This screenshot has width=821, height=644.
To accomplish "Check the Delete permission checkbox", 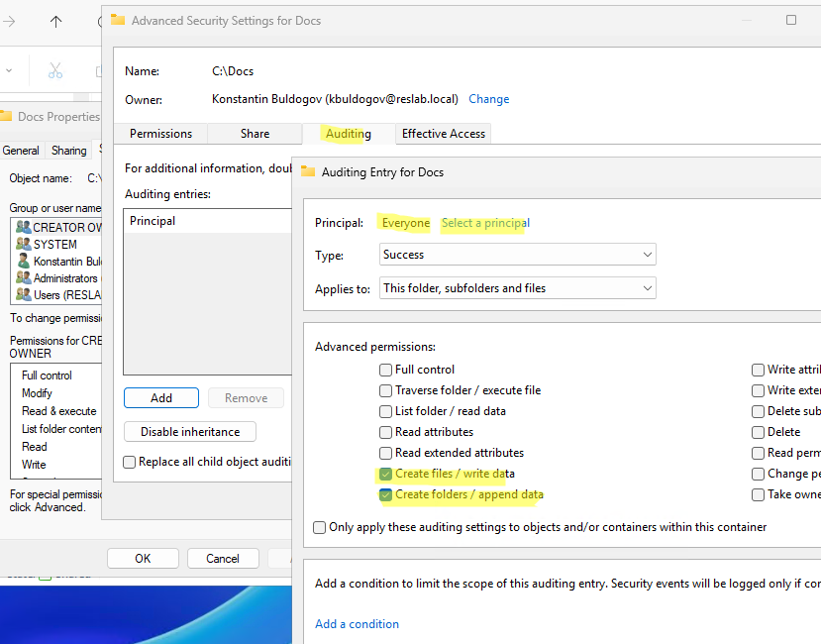I will [758, 432].
